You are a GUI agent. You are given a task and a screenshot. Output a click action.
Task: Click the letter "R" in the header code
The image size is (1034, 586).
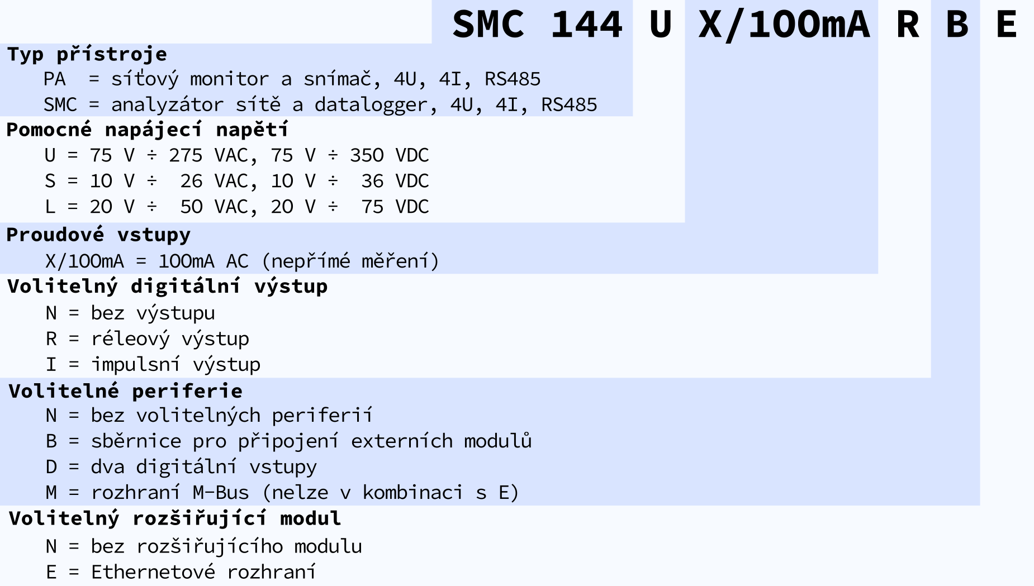(907, 25)
